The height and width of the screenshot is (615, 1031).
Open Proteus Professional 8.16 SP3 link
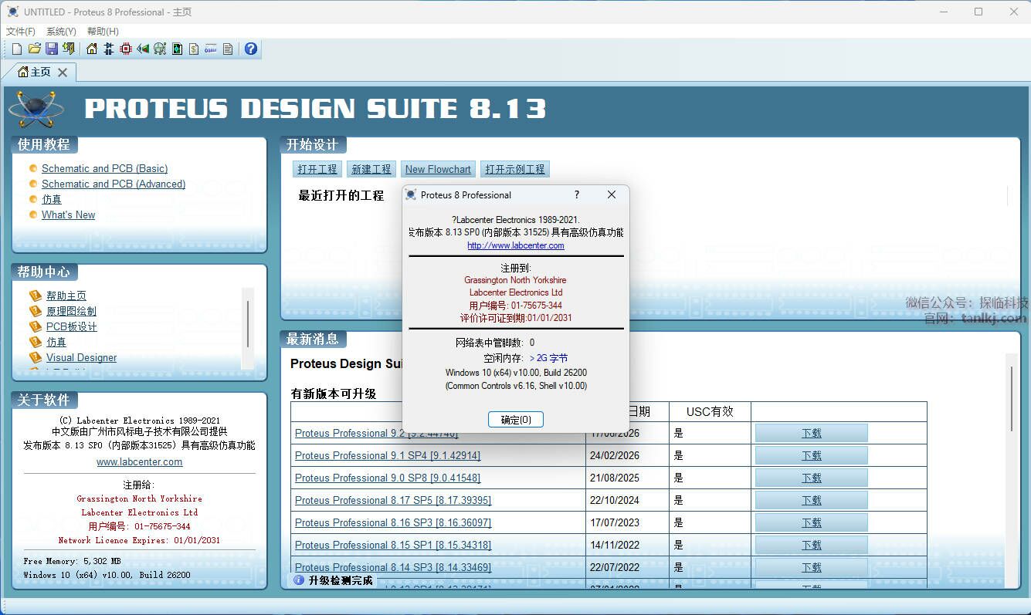pos(393,522)
